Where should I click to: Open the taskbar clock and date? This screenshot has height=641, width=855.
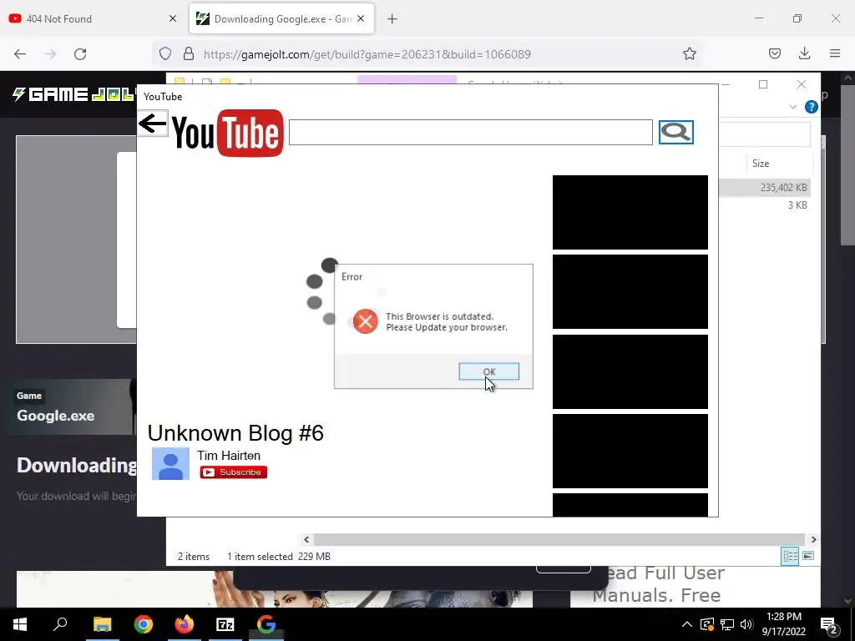pos(783,624)
